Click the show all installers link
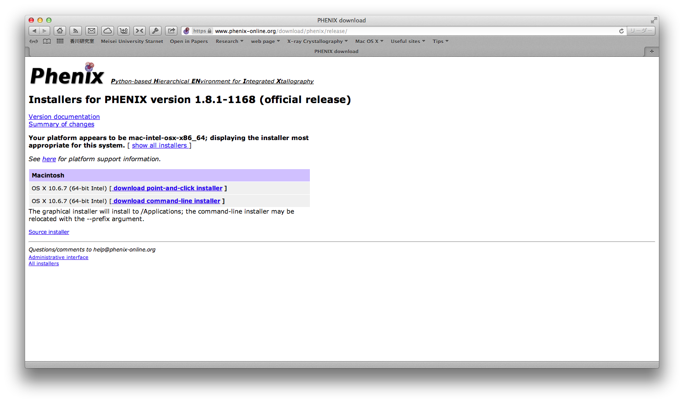 click(160, 145)
